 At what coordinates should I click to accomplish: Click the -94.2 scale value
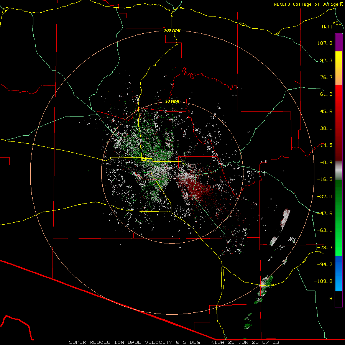tap(325, 264)
